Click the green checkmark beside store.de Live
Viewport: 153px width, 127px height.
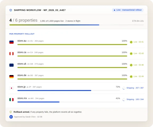(131, 77)
